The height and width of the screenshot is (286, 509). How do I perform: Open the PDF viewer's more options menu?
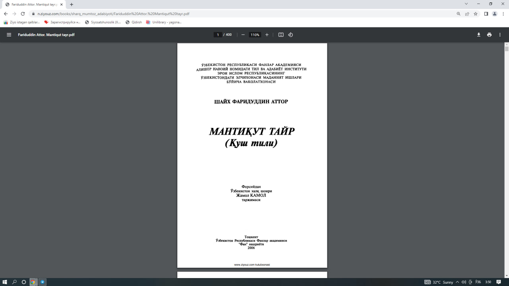tap(500, 35)
